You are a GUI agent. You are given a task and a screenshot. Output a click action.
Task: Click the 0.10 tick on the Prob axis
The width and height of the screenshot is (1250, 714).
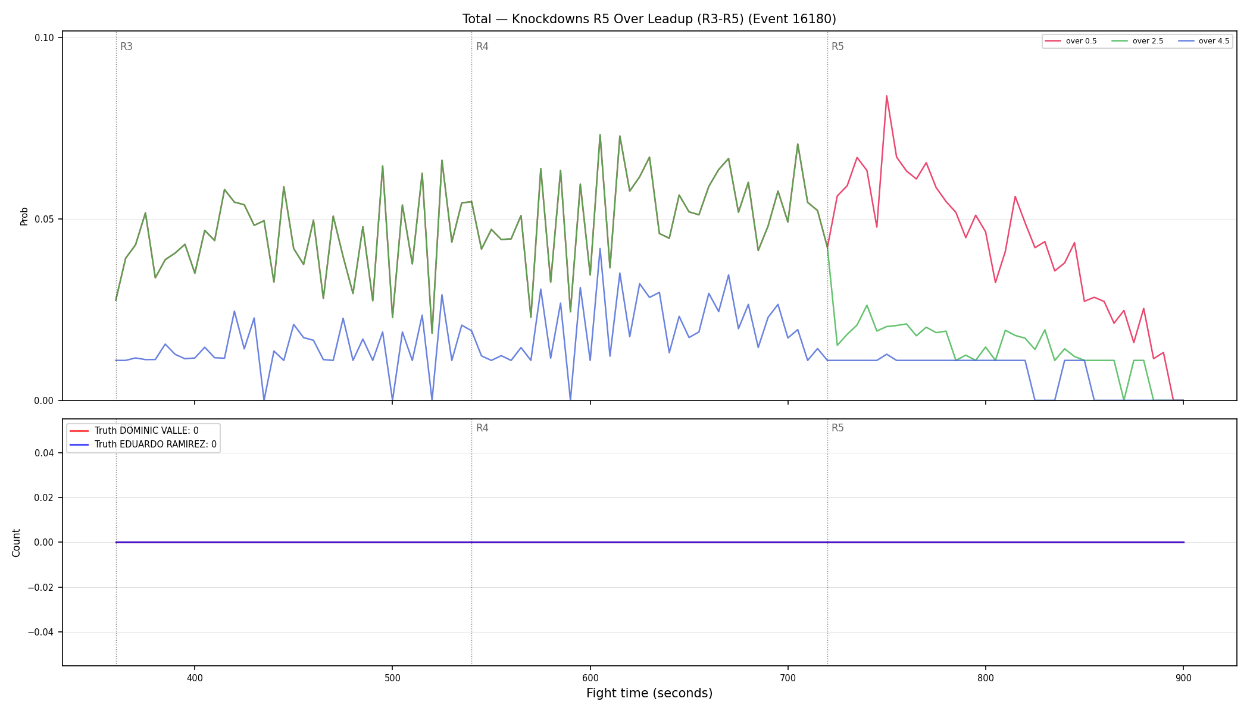coord(44,38)
